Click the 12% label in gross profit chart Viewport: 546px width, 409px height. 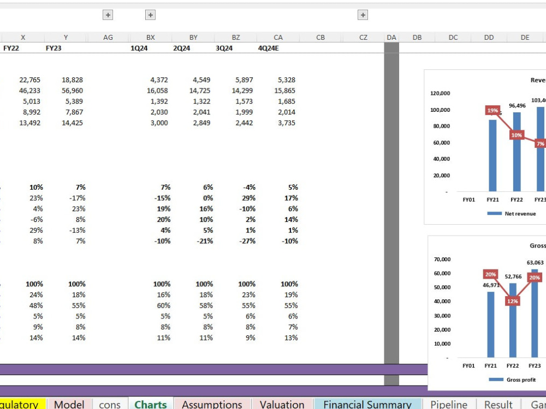pyautogui.click(x=512, y=301)
